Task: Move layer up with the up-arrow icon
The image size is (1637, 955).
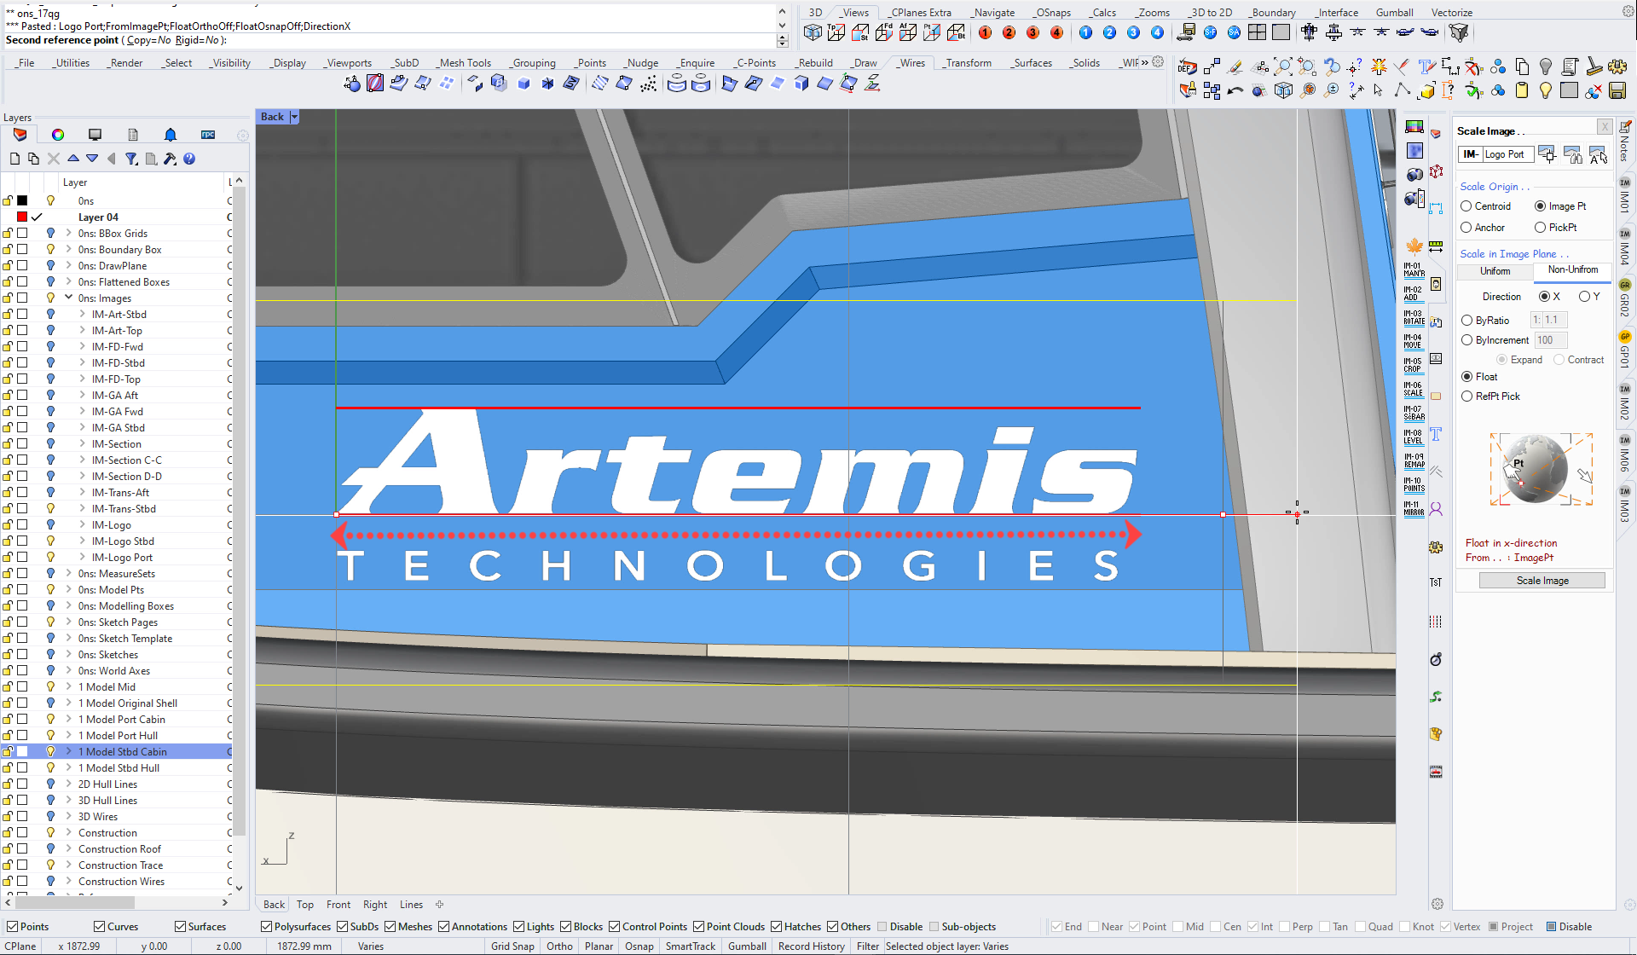Action: (73, 159)
